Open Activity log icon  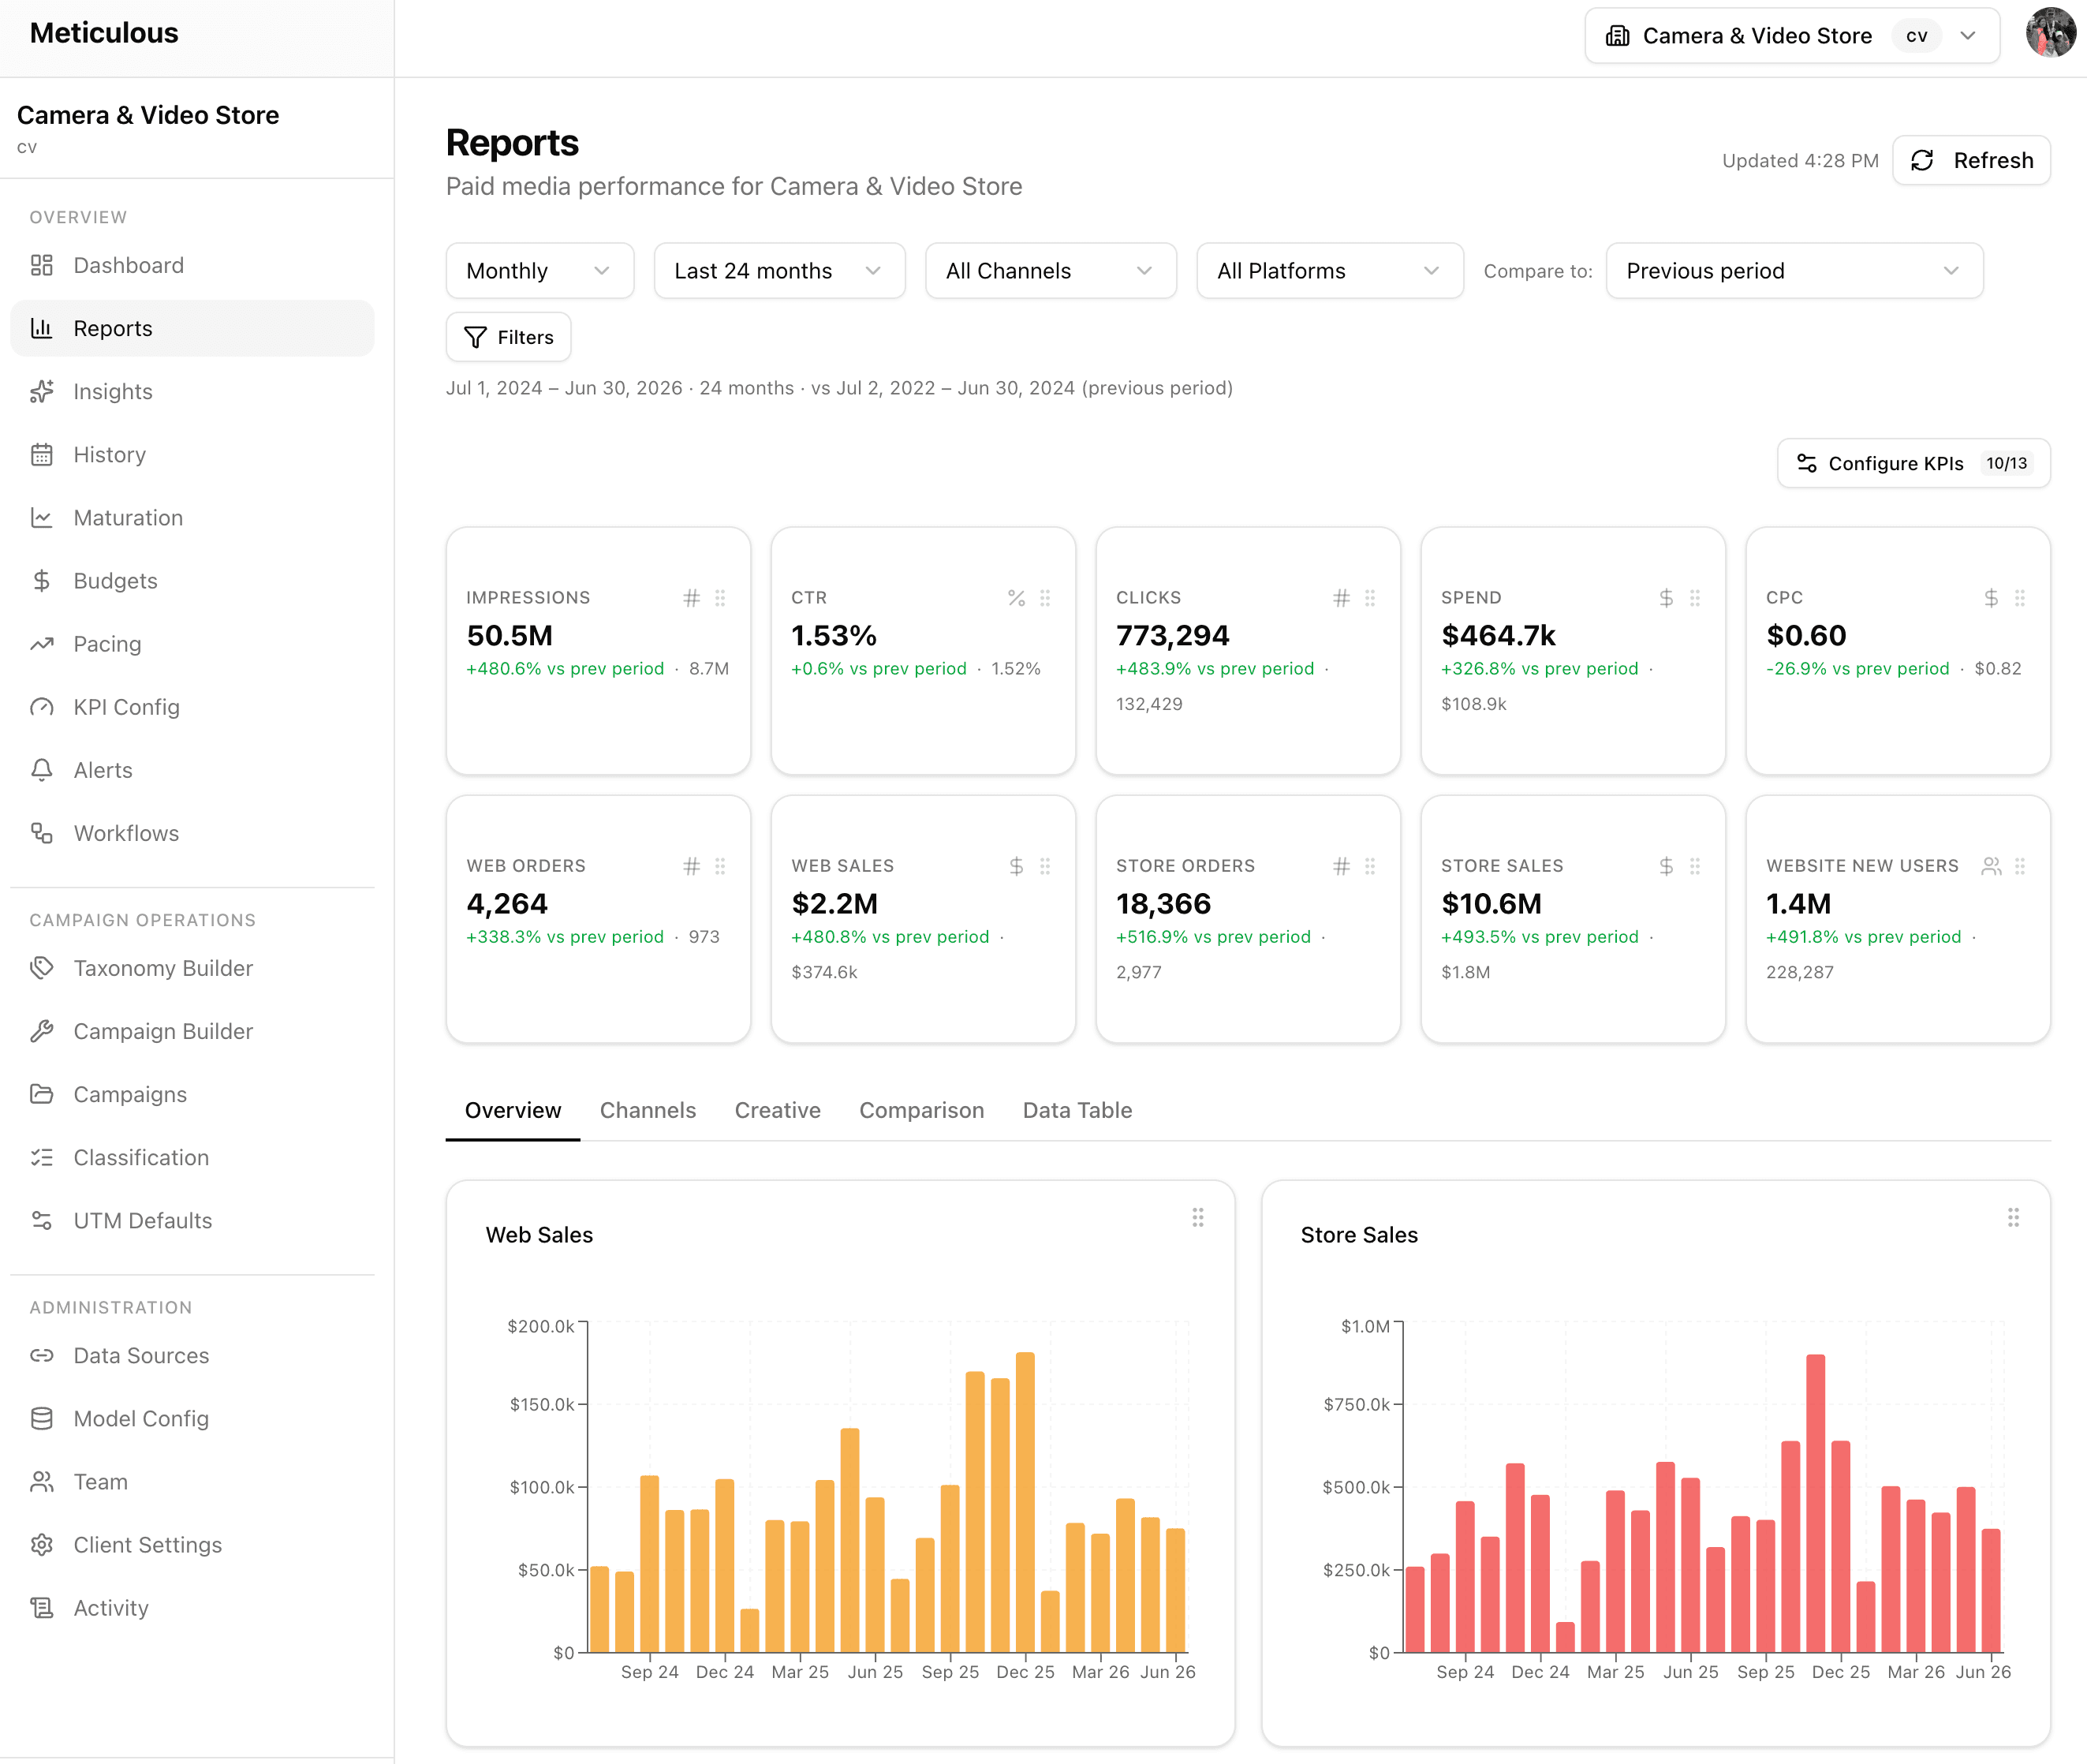(x=42, y=1607)
